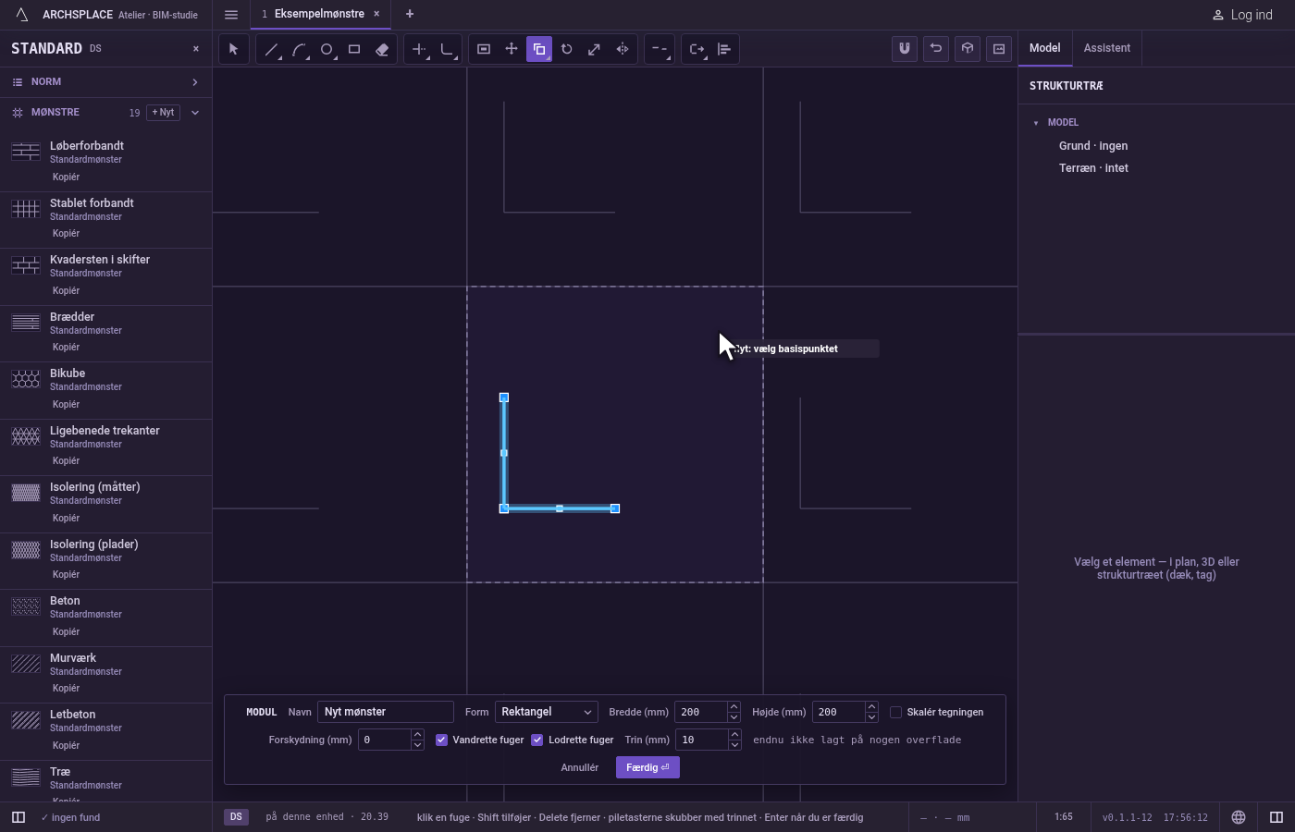Select the rotate tool

567,49
